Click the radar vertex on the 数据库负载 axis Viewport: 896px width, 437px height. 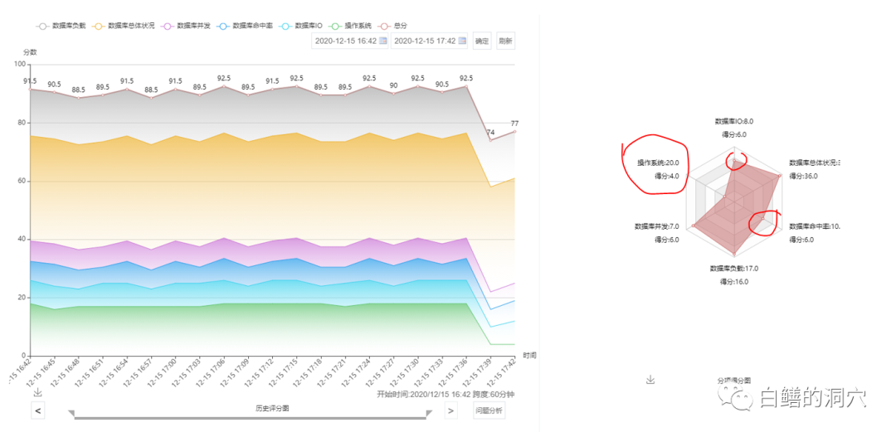(x=735, y=254)
